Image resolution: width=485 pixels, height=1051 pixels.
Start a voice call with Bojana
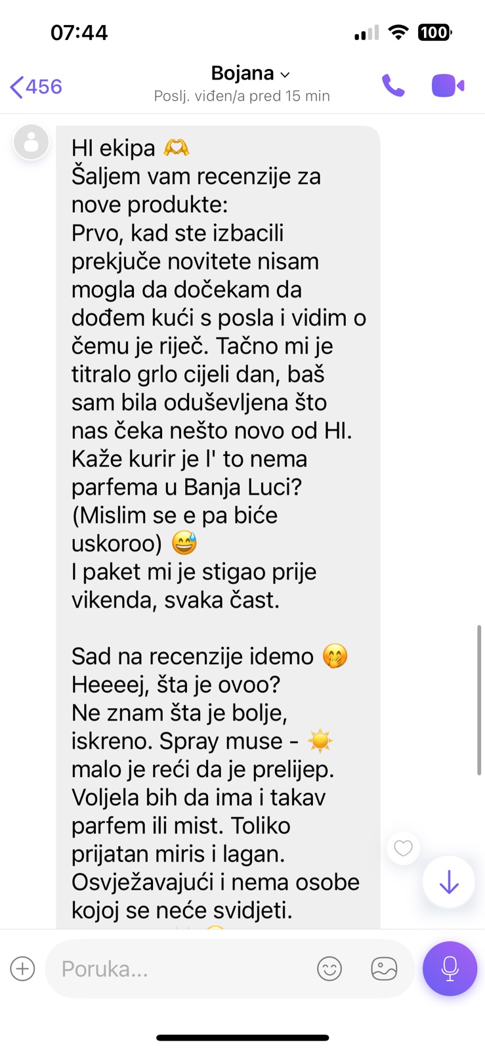[393, 86]
